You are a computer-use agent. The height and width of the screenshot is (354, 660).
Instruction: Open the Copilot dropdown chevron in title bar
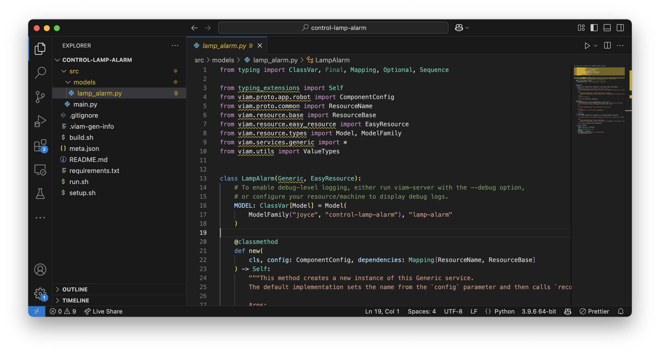(x=467, y=28)
